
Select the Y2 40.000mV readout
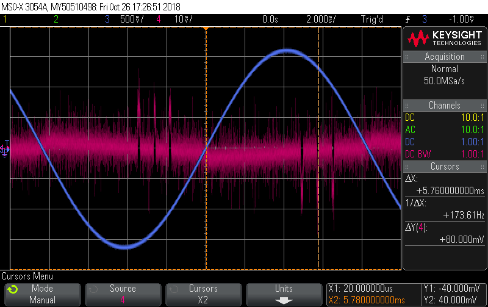450,300
